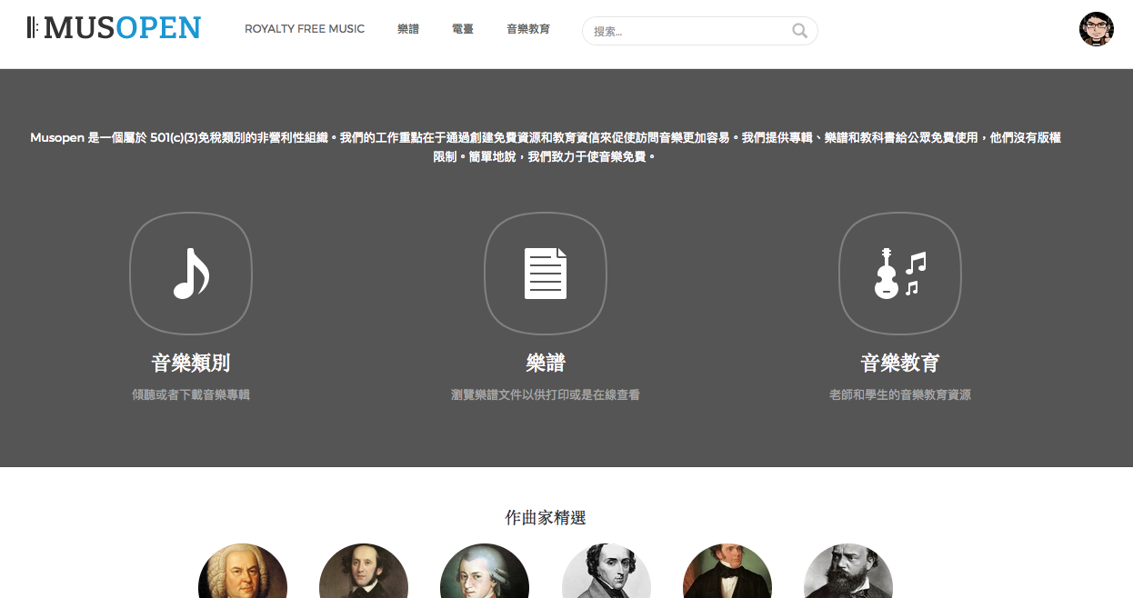Select the fourth composer portrait, grayscale sketch
1133x598 pixels.
click(607, 571)
